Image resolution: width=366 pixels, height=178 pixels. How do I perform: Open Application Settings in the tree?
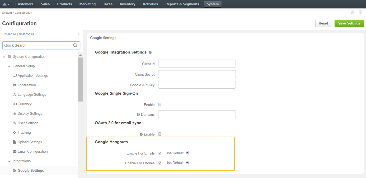pyautogui.click(x=33, y=75)
